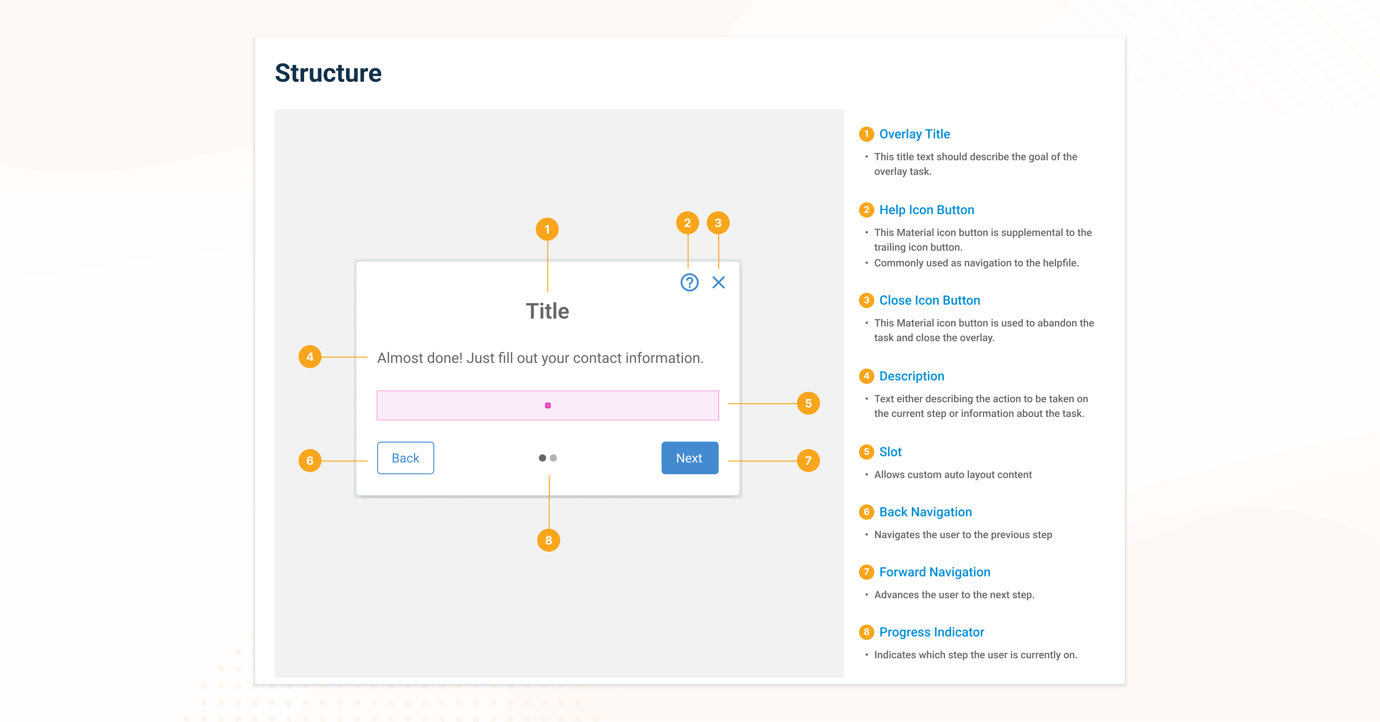Select the second light progress dot

(553, 458)
